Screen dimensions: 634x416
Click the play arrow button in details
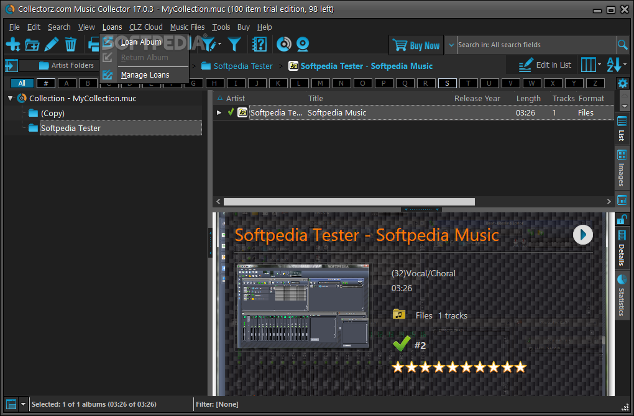[582, 235]
